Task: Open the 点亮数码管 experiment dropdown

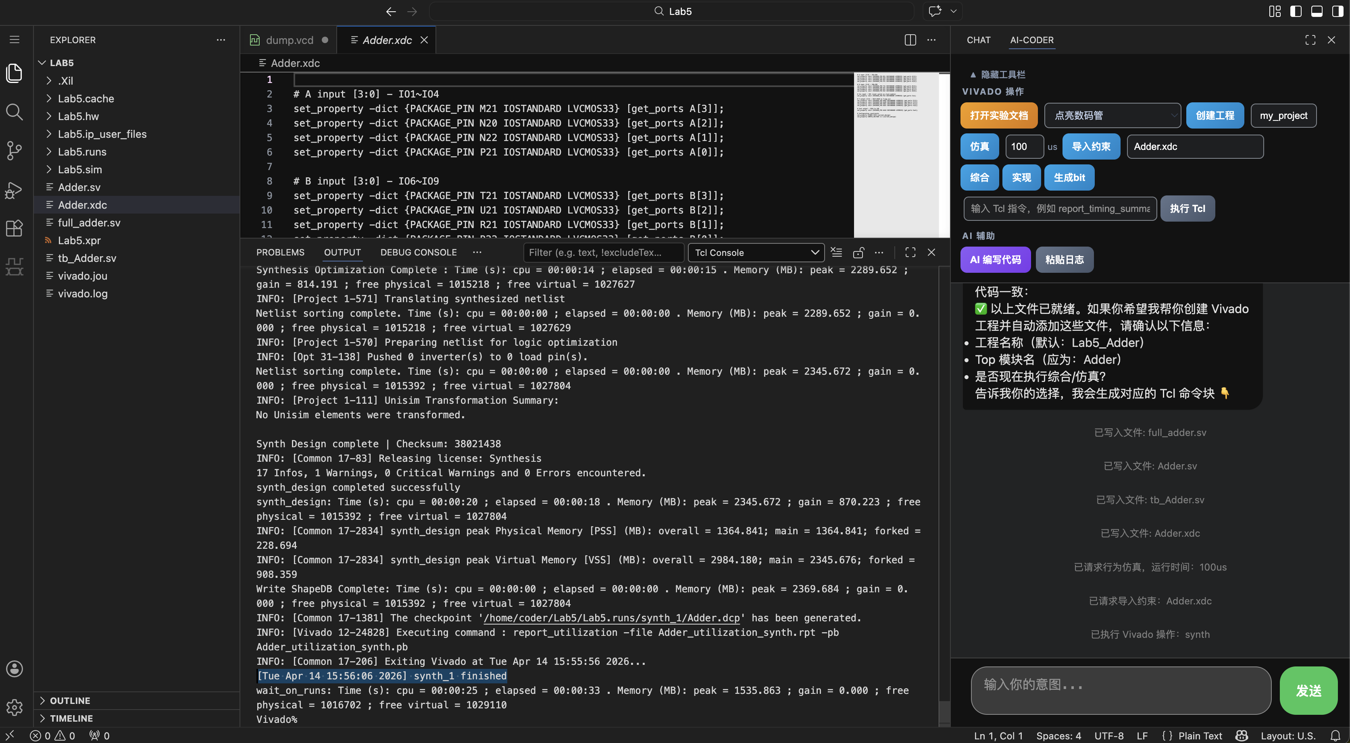Action: (x=1112, y=115)
